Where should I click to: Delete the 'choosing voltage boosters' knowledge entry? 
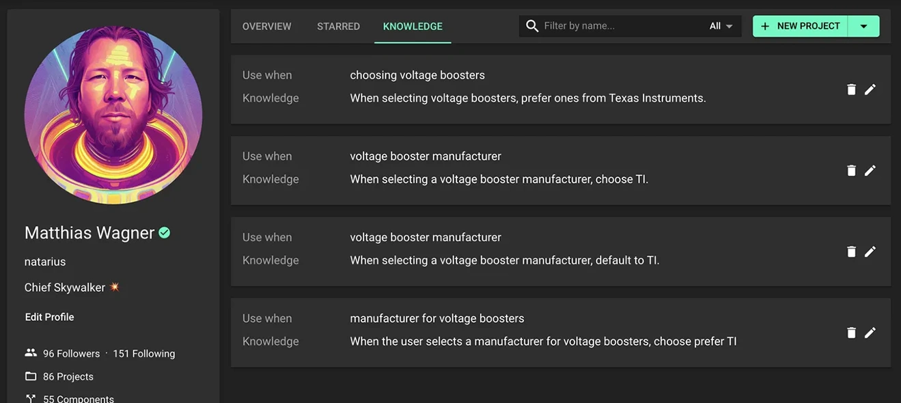coord(851,89)
